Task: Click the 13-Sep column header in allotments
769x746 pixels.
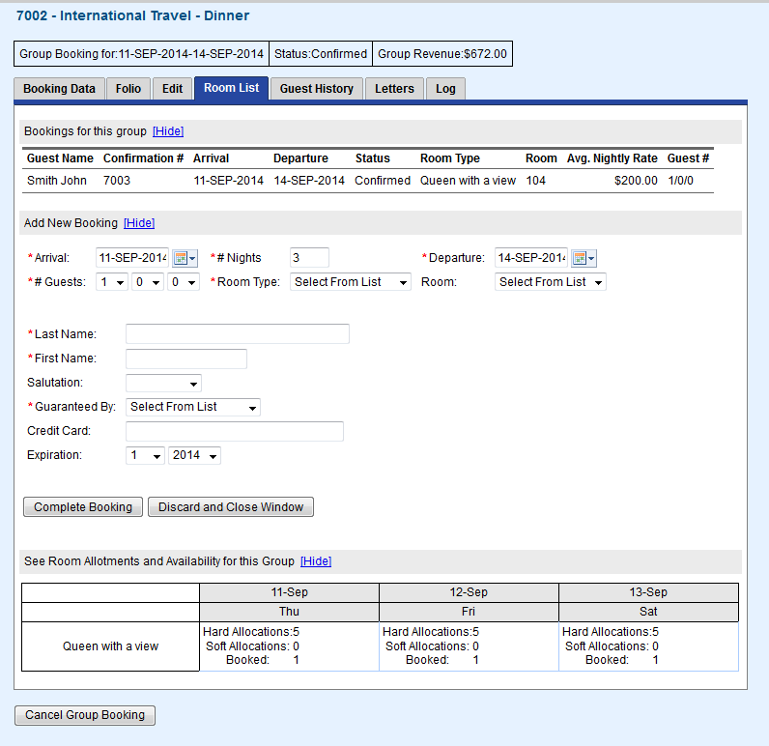Action: (648, 592)
